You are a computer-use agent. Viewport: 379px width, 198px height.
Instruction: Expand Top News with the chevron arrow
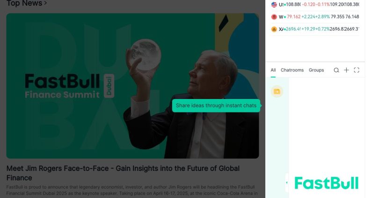point(45,3)
